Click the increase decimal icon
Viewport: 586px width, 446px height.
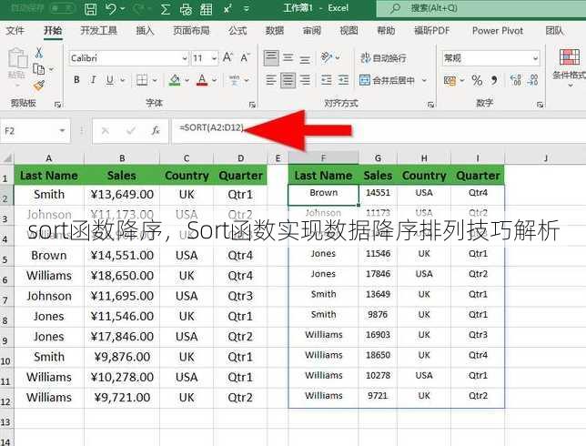[516, 80]
